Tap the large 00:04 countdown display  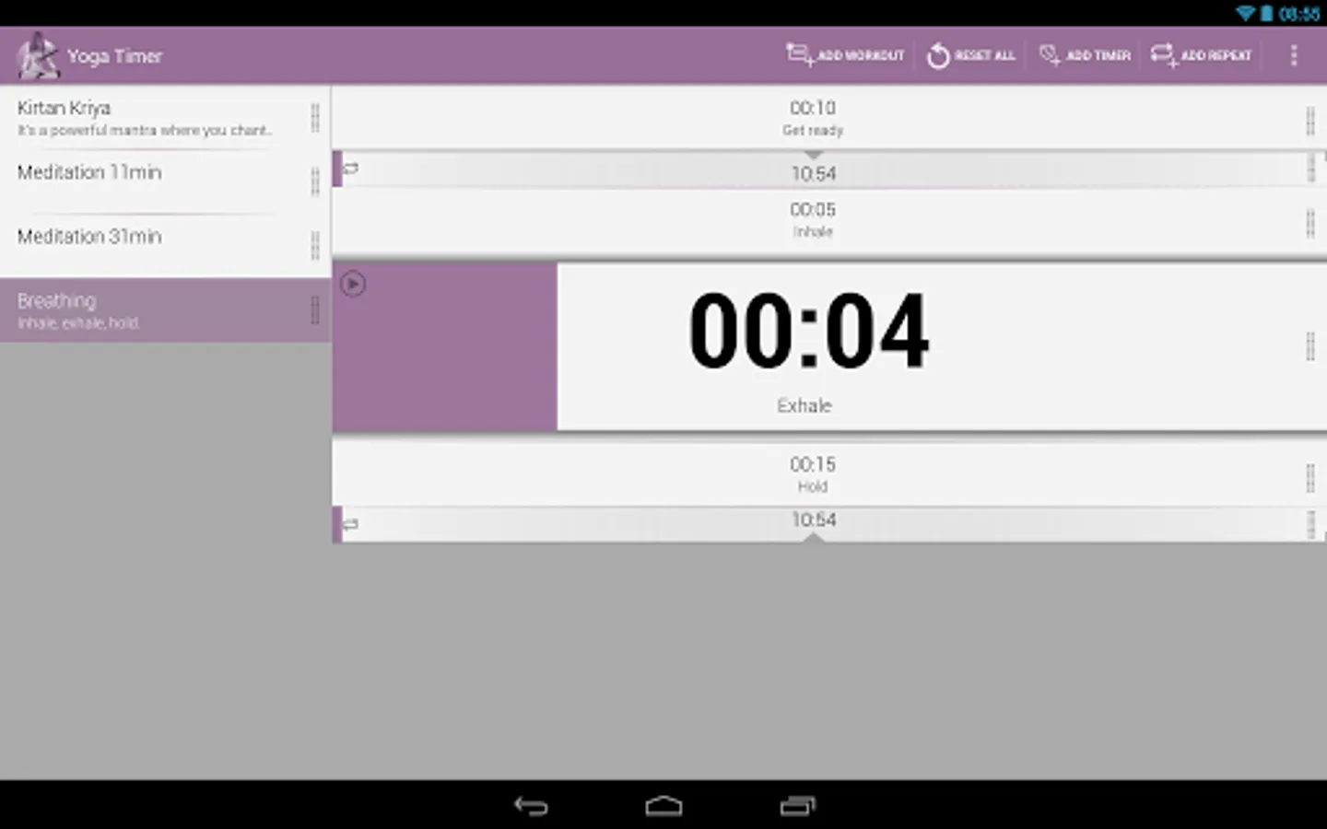pyautogui.click(x=809, y=331)
